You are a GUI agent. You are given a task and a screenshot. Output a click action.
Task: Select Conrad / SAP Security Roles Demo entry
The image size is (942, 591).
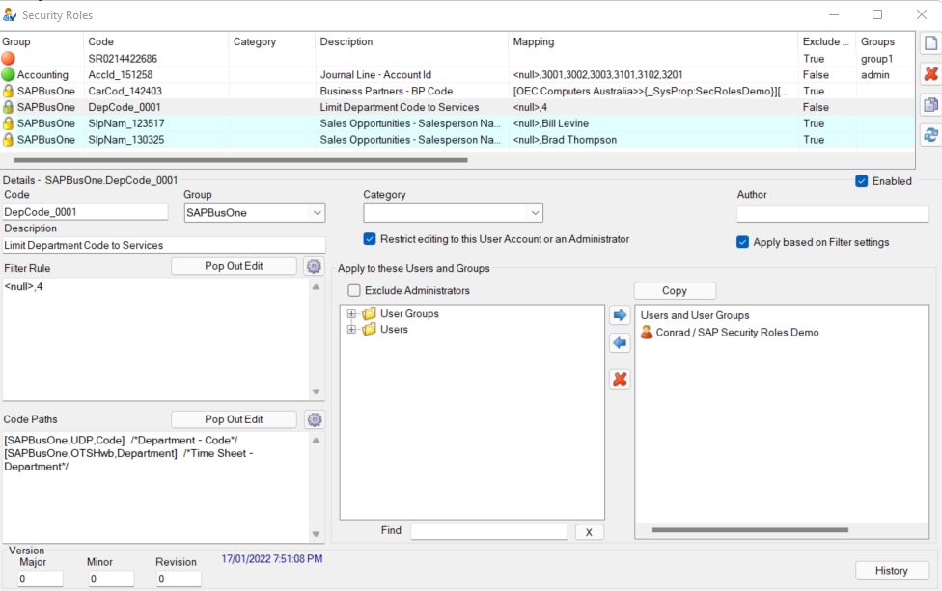pos(737,333)
